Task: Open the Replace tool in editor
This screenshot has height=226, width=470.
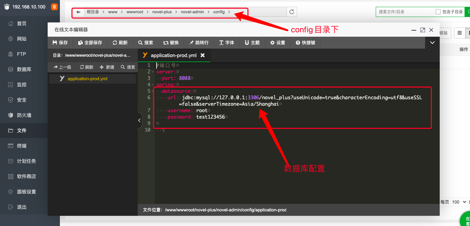Action: coord(171,42)
